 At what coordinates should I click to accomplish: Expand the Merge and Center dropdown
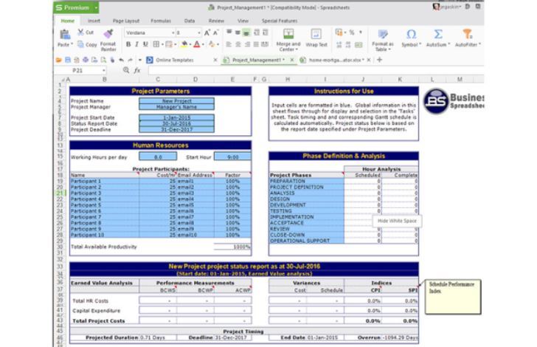297,49
